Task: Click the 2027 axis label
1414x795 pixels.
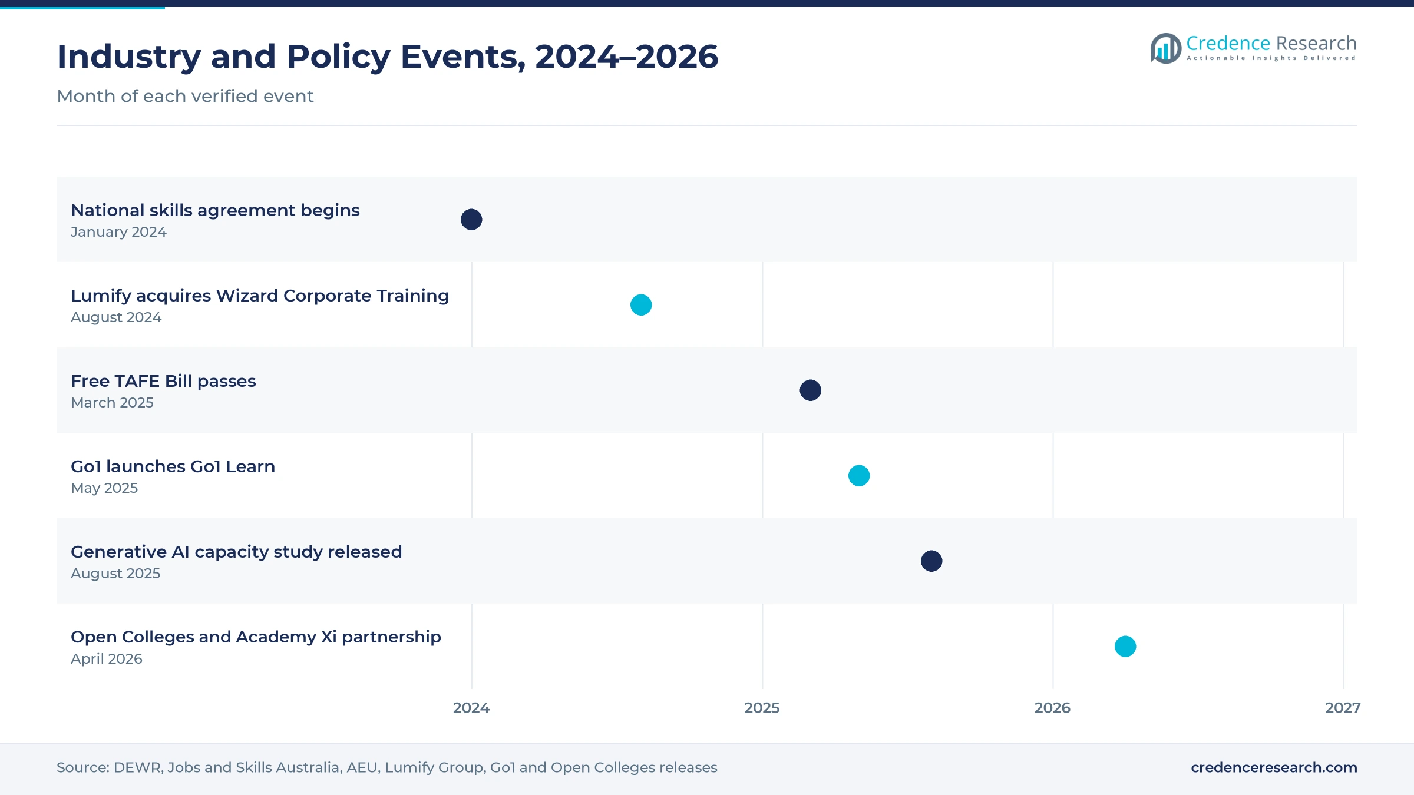Action: pyautogui.click(x=1343, y=708)
